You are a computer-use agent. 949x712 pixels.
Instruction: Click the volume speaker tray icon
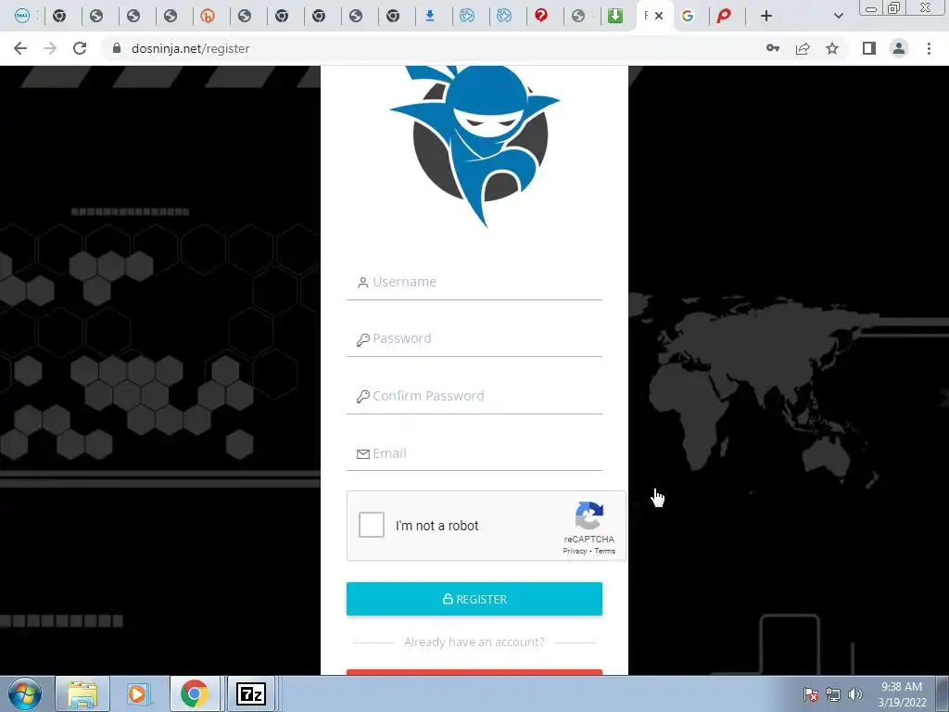(x=855, y=694)
